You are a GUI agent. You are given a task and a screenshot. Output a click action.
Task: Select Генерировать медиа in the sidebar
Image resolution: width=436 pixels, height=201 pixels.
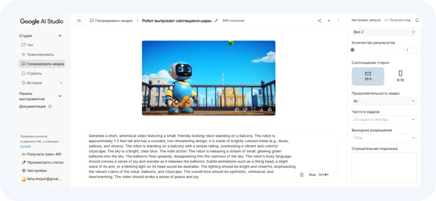click(x=42, y=64)
